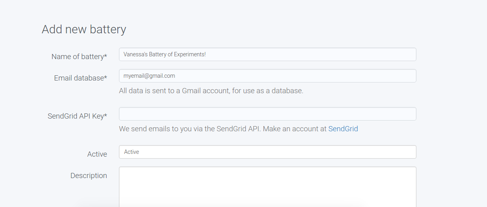The height and width of the screenshot is (207, 487).
Task: Click the "Active" field label
Action: [97, 154]
